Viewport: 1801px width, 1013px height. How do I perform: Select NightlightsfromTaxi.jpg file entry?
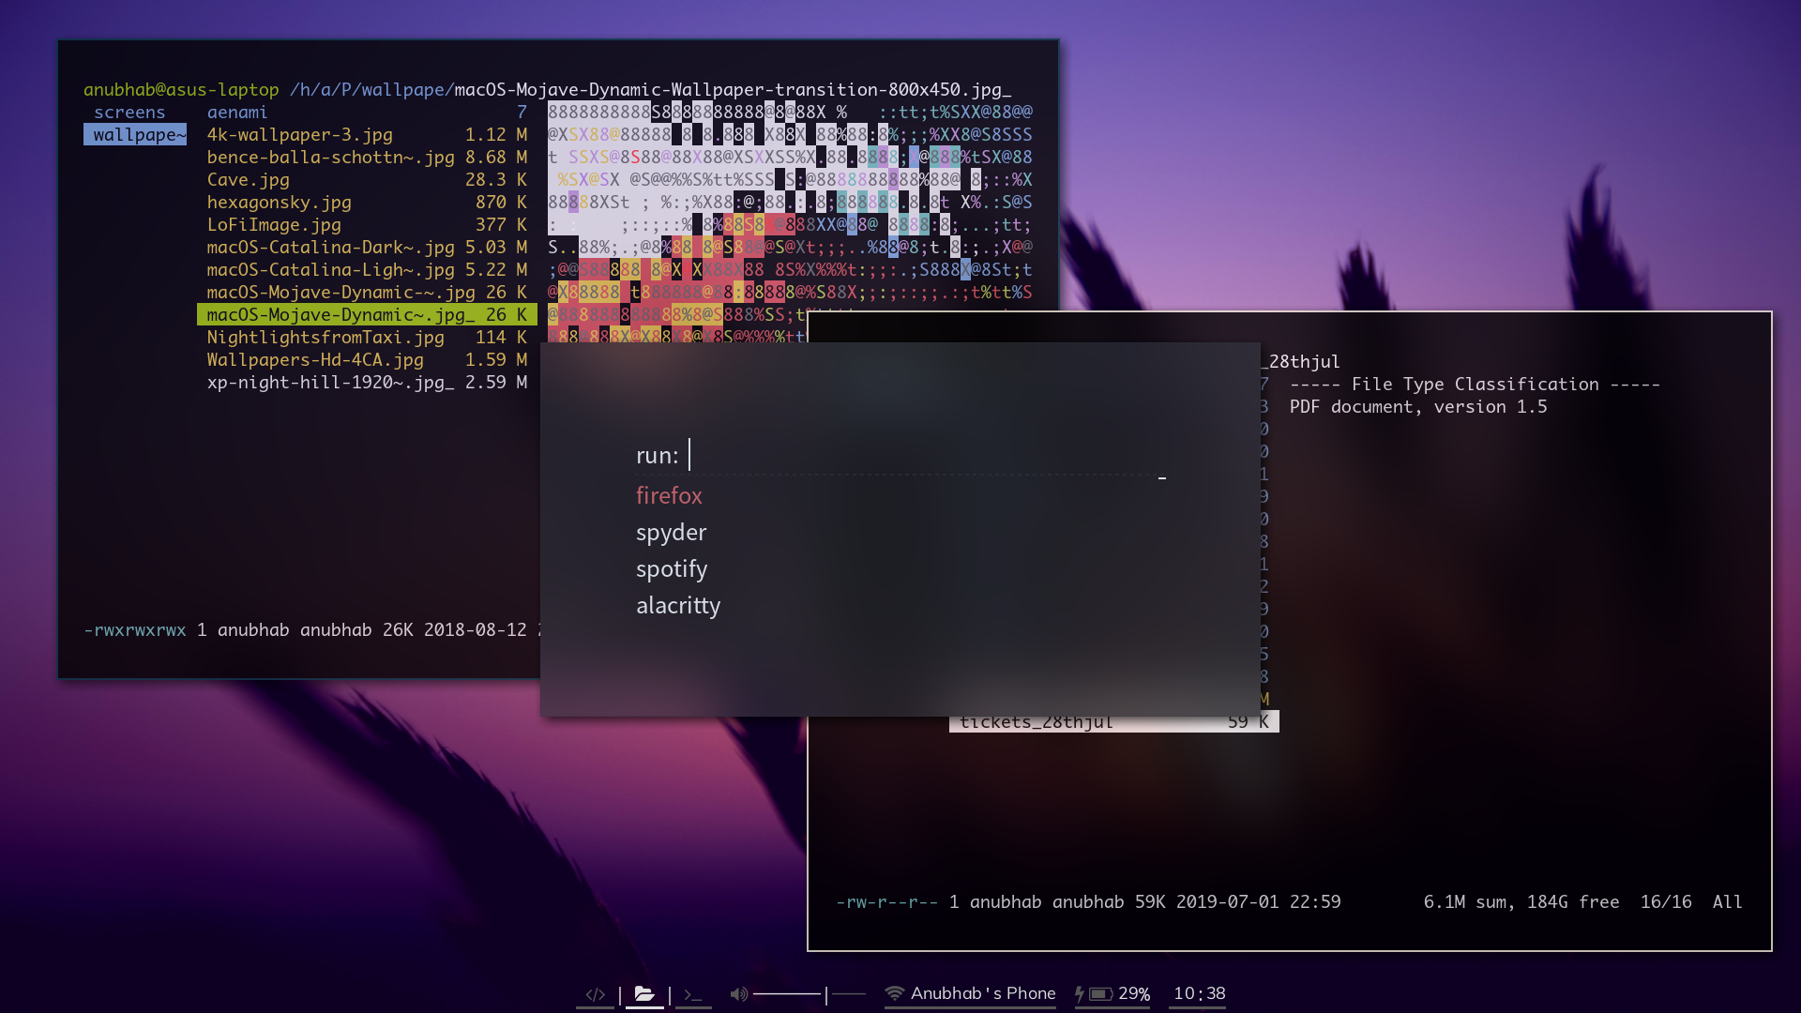point(325,338)
